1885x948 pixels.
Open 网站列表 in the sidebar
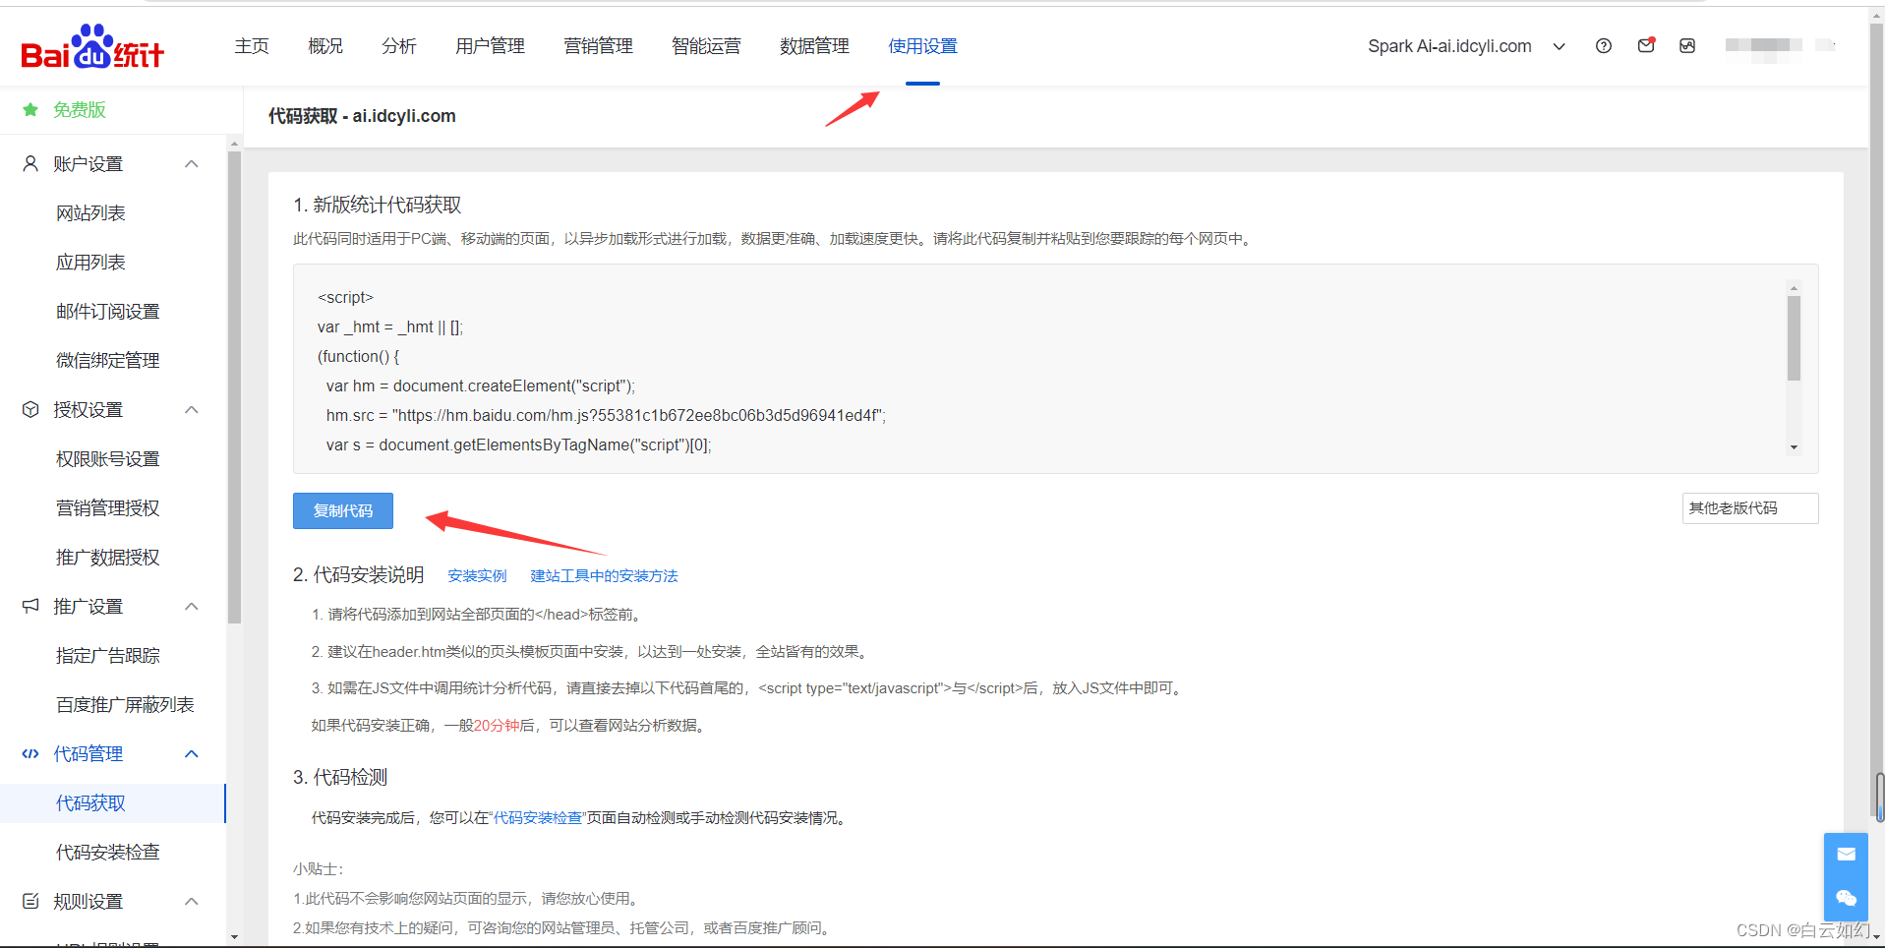click(90, 213)
